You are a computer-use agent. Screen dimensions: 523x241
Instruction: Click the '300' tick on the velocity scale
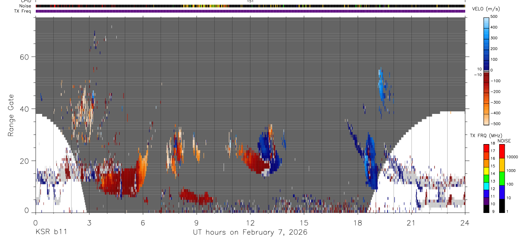point(495,38)
